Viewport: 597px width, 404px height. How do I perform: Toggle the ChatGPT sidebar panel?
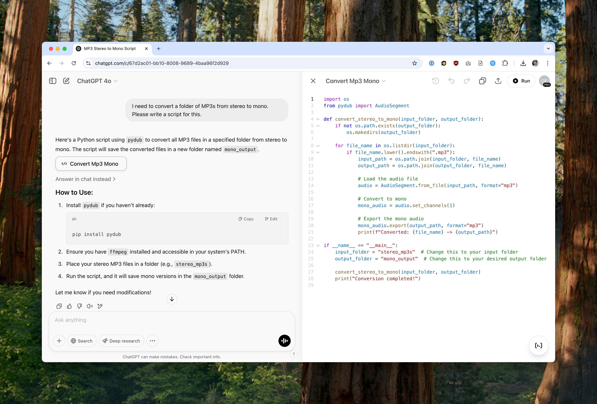(53, 81)
